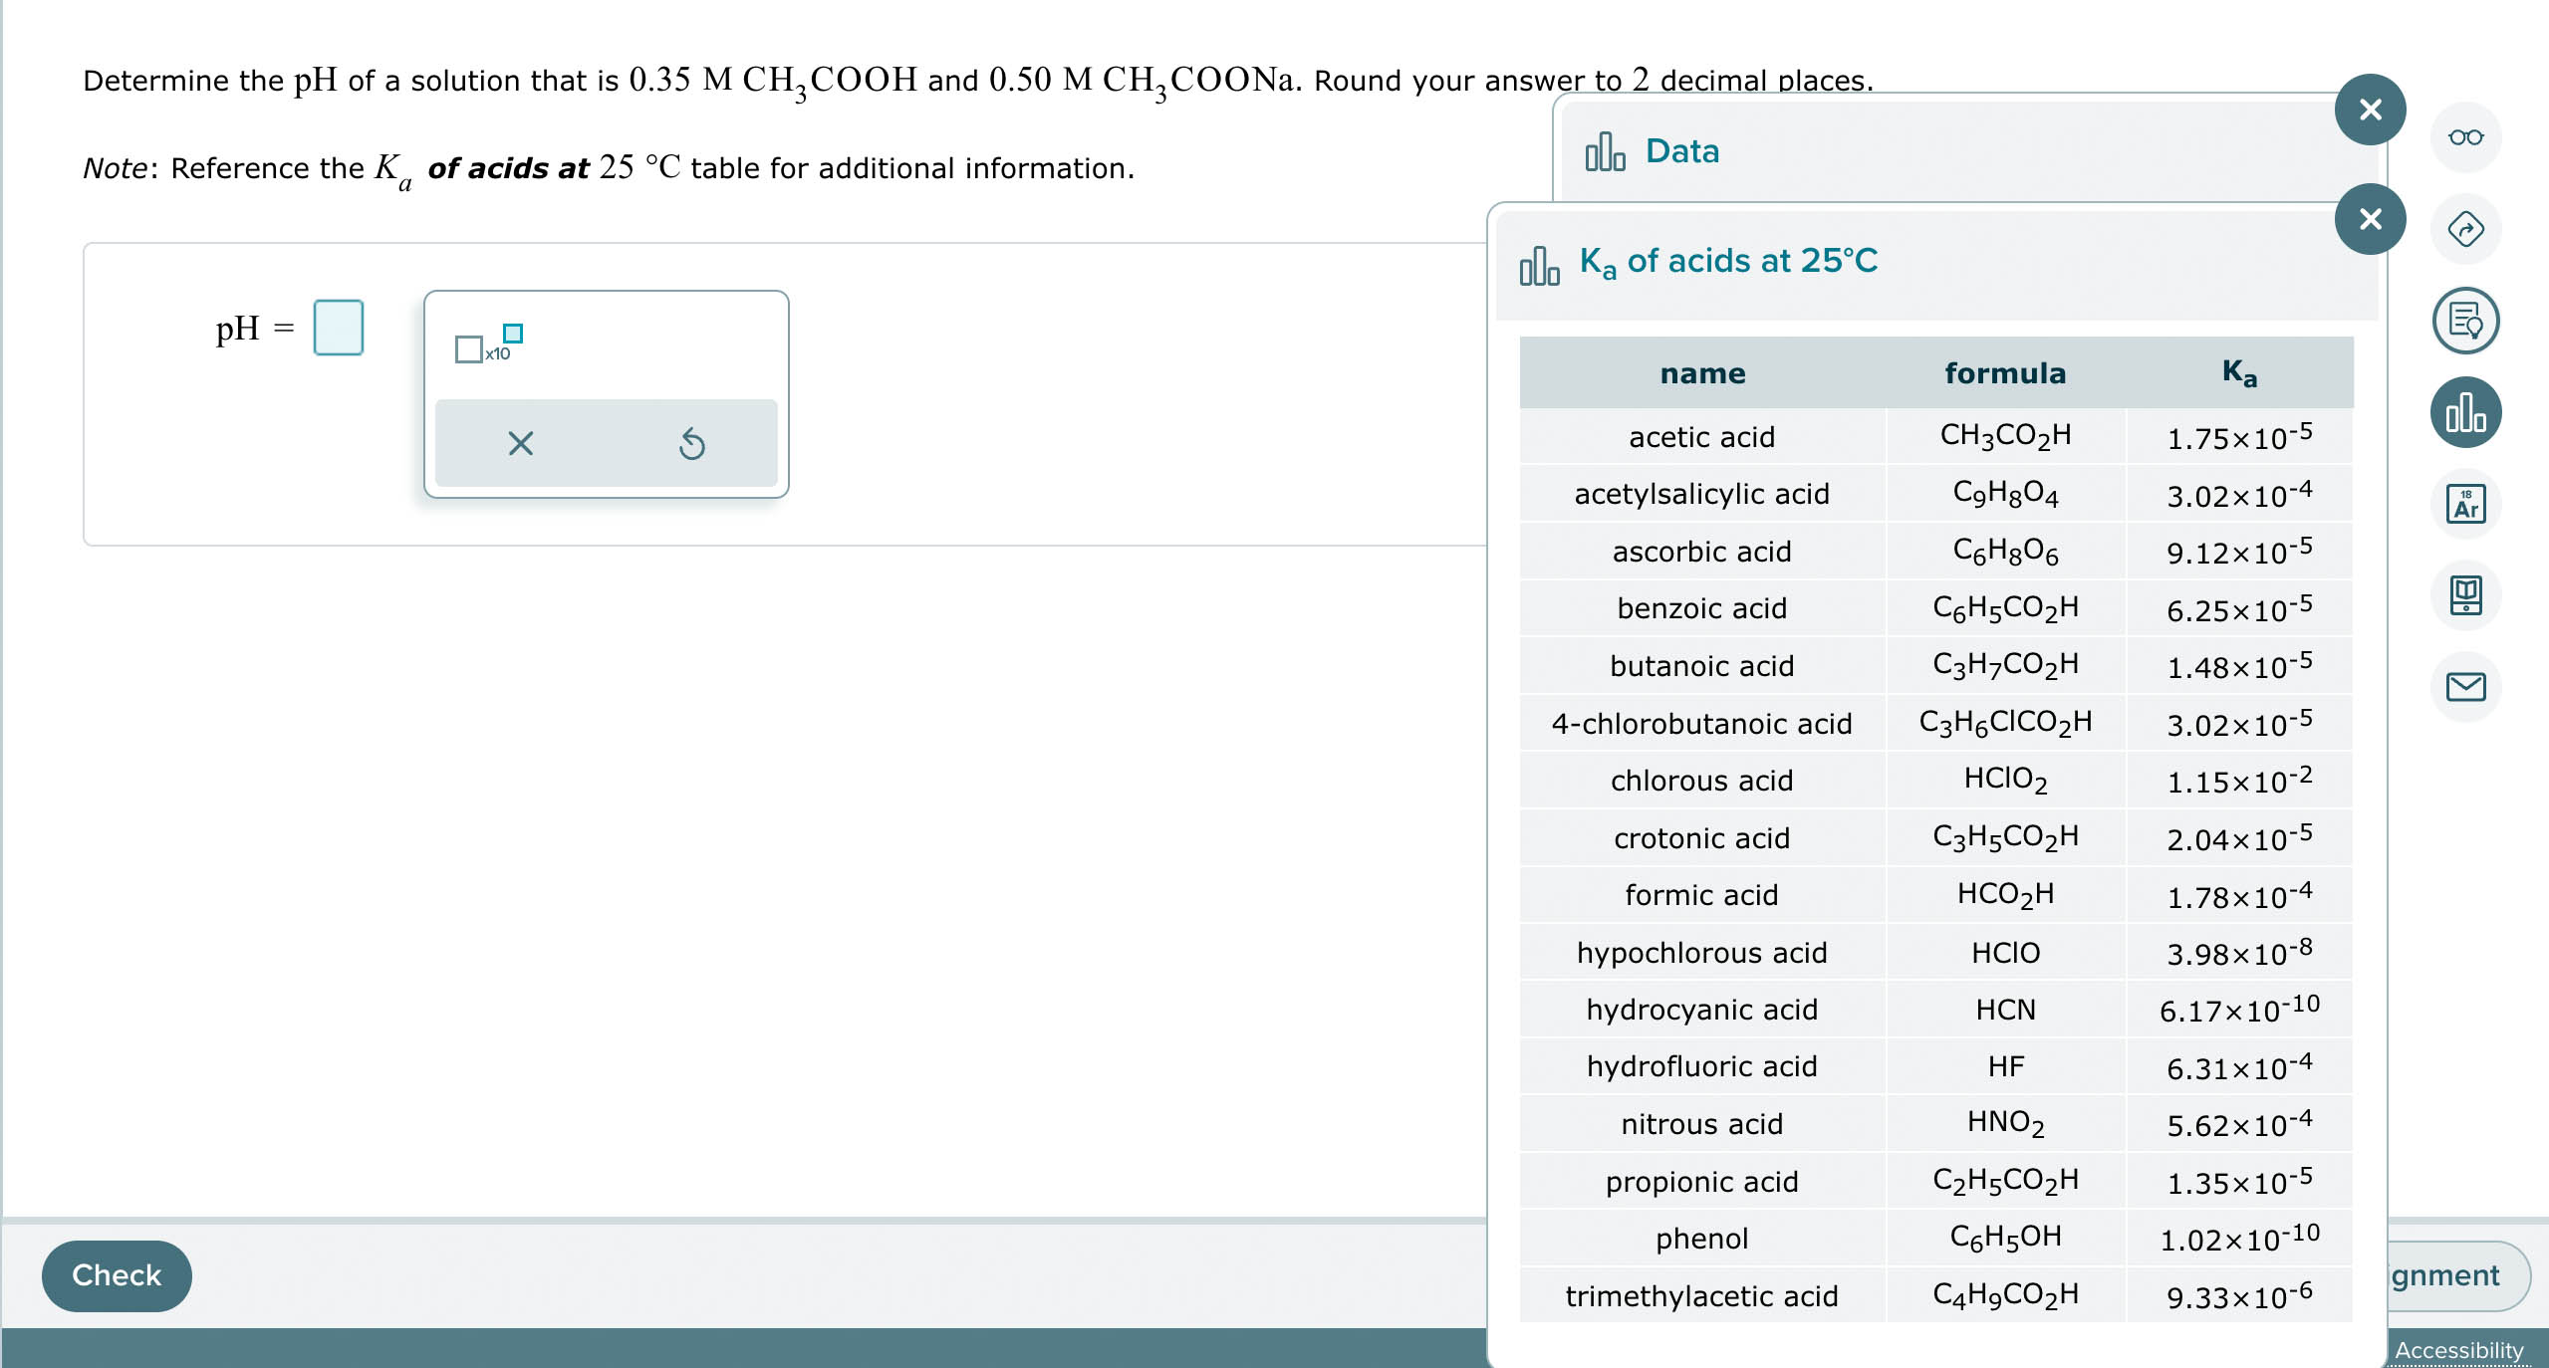Screen dimensions: 2549x1368
Task: Close the Data panel
Action: pyautogui.click(x=2369, y=110)
